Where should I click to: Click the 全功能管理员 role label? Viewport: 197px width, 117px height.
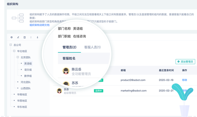[81, 74]
